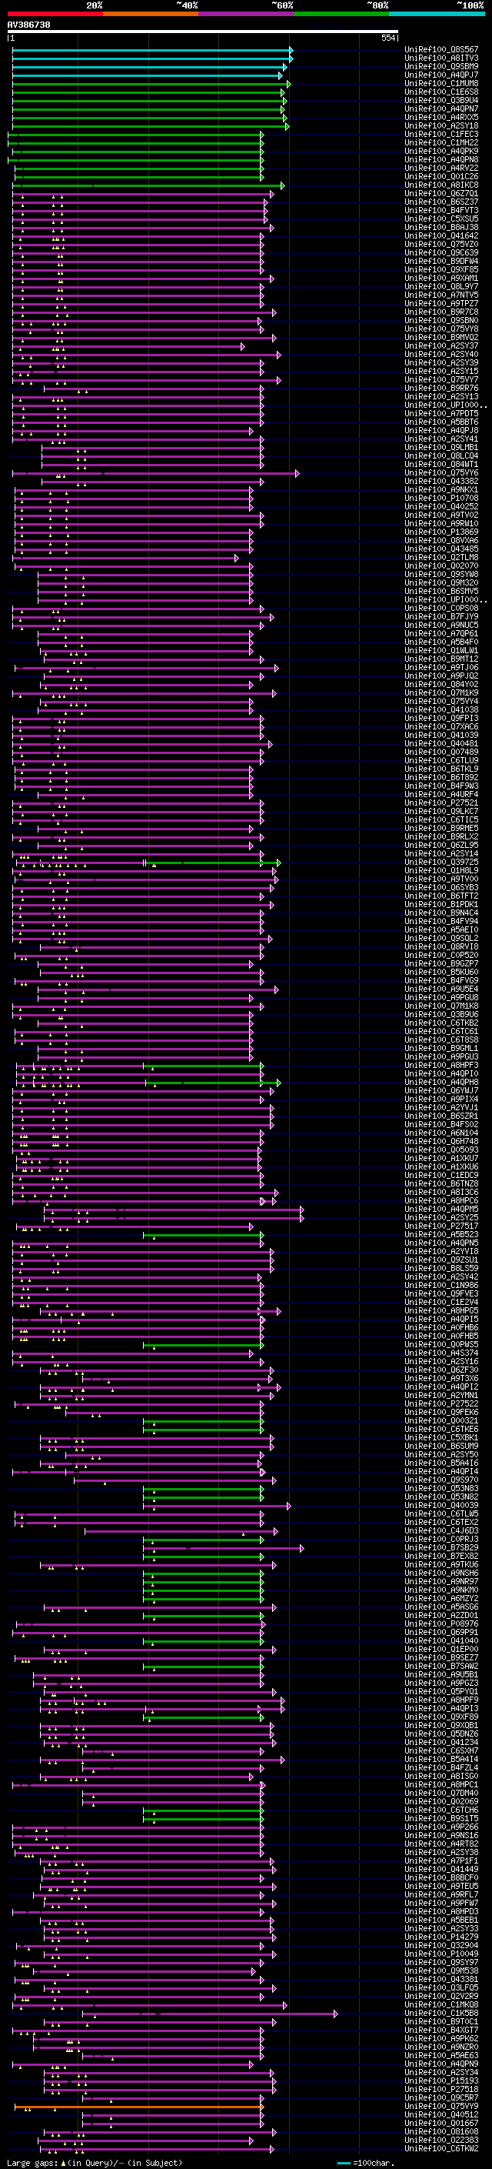Select hit UniRef100_Q9SBM9
The width and height of the screenshot is (492, 2169).
coord(441,66)
